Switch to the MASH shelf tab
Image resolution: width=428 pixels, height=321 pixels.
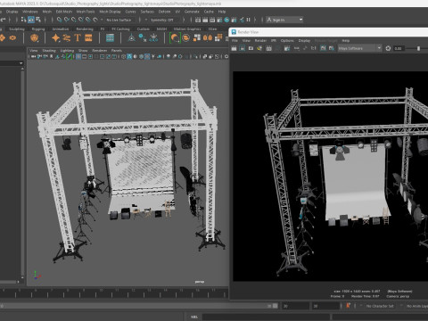[x=161, y=29]
